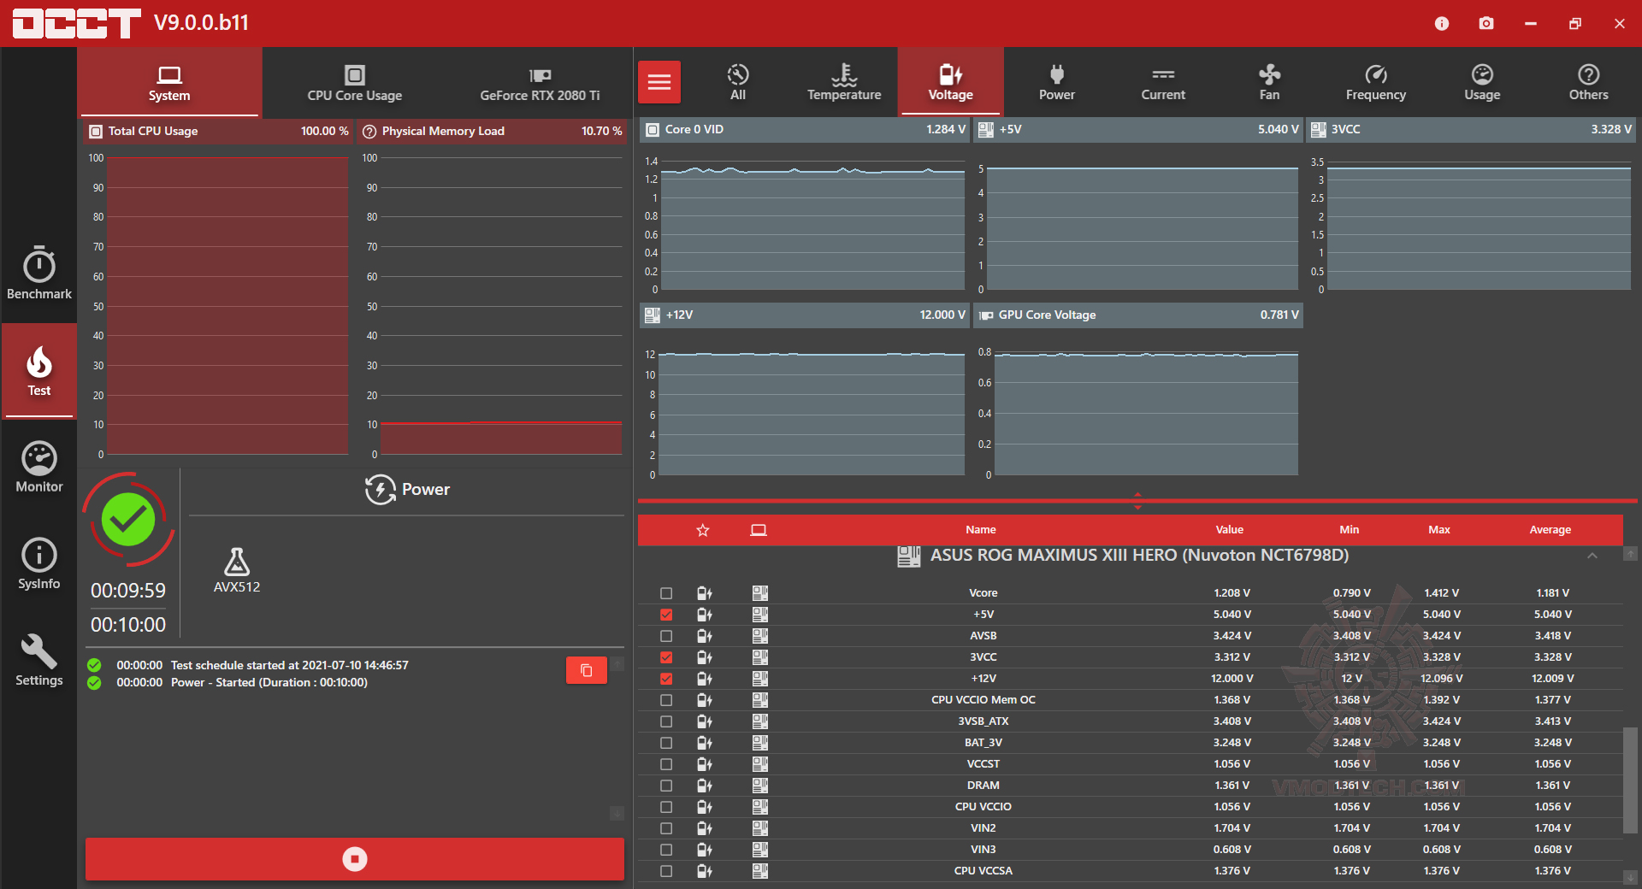Click the info icon in the title bar
Viewport: 1642px width, 889px height.
(x=1442, y=23)
